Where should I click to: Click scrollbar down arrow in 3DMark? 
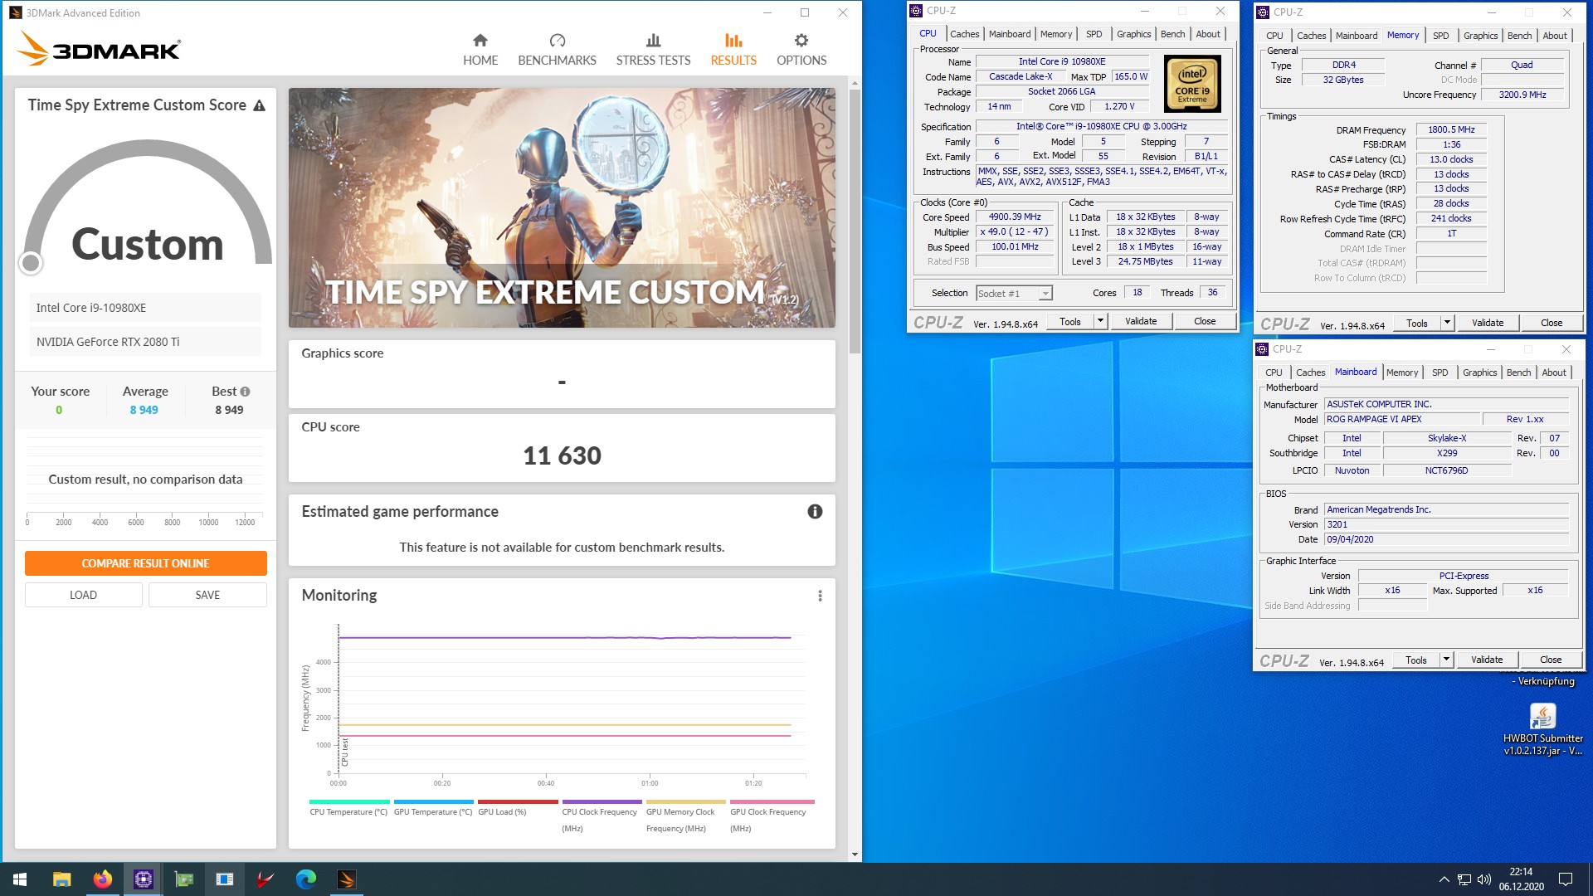855,855
